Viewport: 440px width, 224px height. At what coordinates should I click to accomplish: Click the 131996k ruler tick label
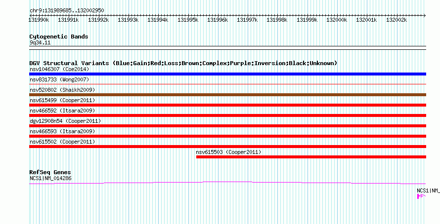pyautogui.click(x=218, y=20)
